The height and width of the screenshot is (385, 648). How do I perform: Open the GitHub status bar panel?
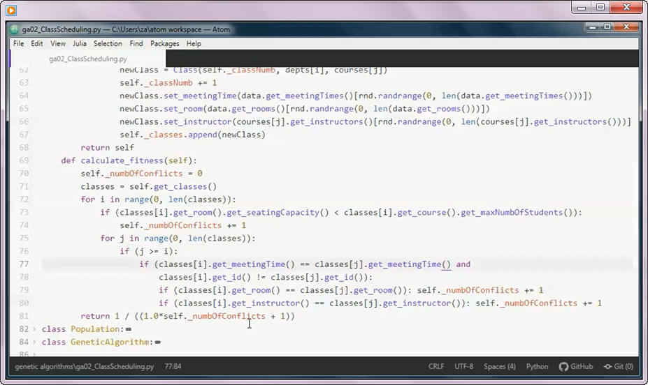click(576, 366)
